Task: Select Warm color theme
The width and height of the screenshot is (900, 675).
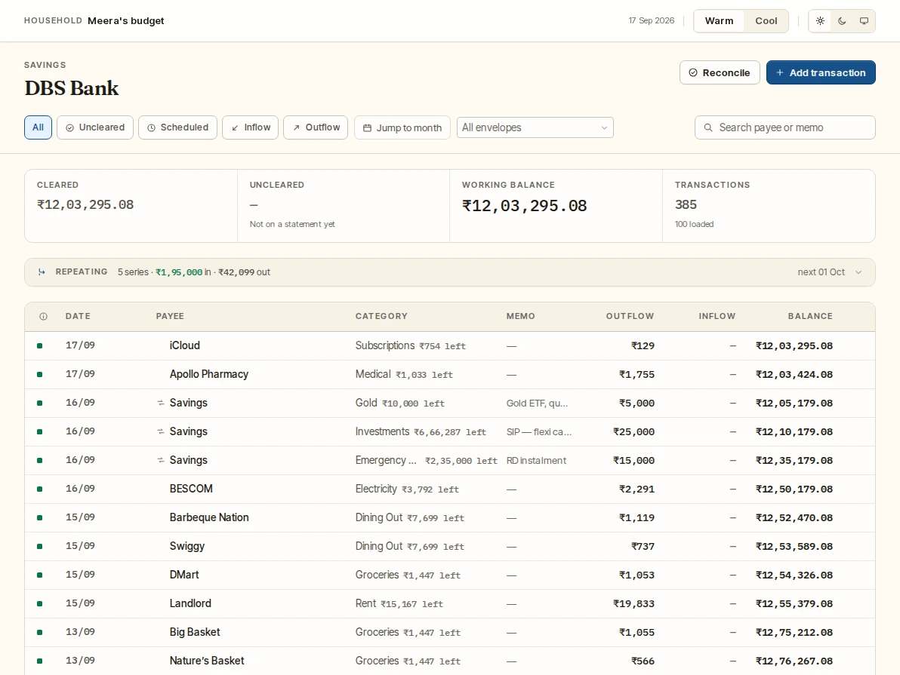Action: pyautogui.click(x=720, y=21)
